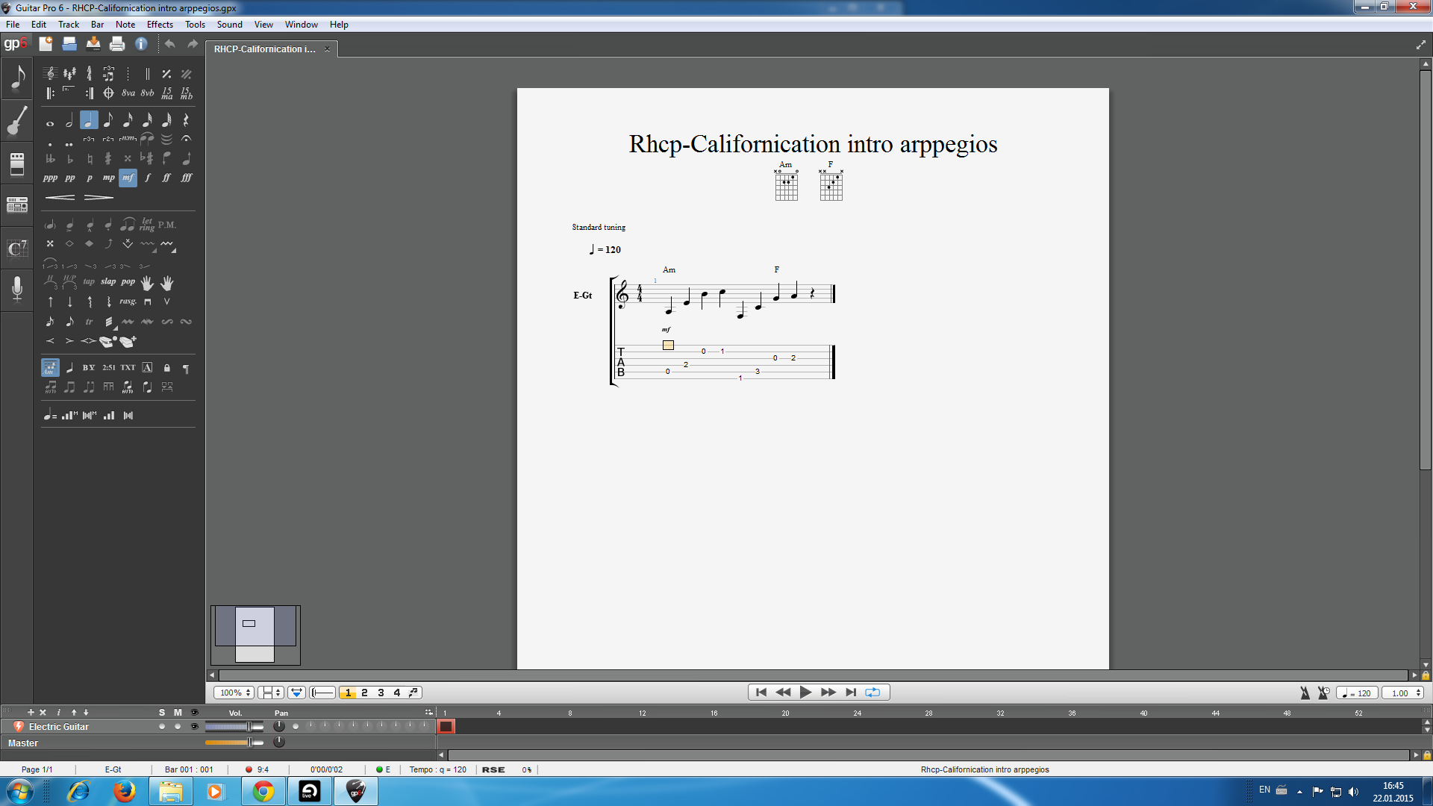This screenshot has width=1433, height=806.
Task: Create a new file from the toolbar
Action: [x=46, y=44]
